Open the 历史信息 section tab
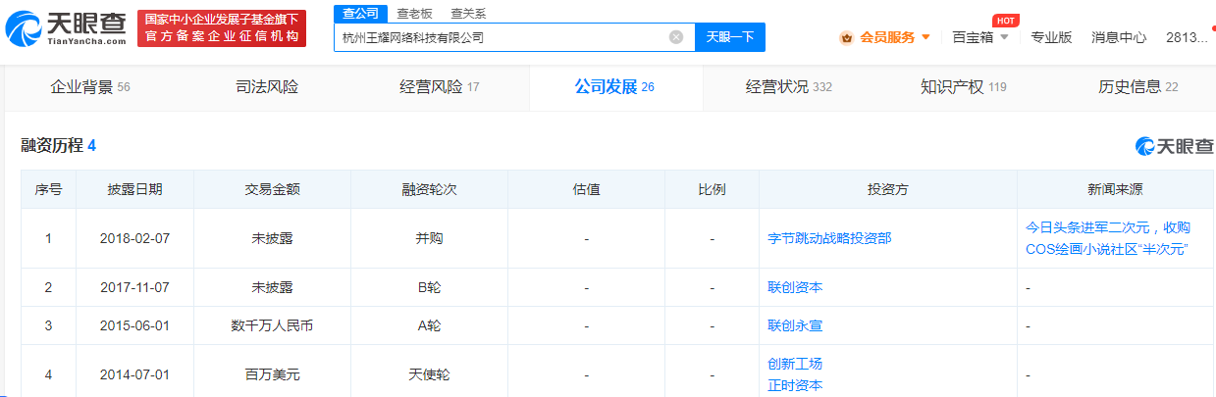Screen dimensions: 1216x397 pos(1138,87)
